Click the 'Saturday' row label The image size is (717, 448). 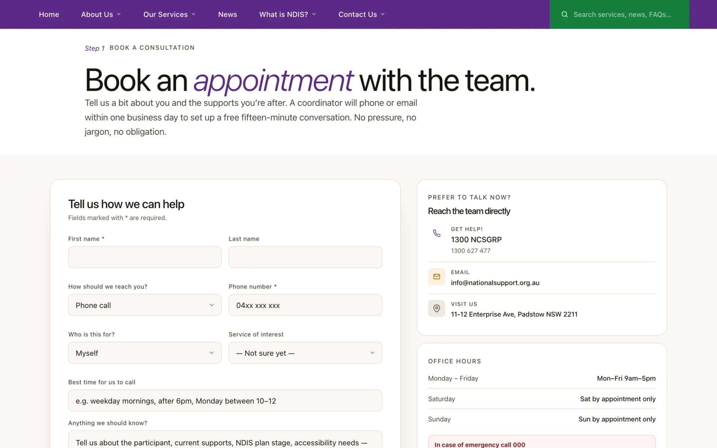[x=441, y=399]
